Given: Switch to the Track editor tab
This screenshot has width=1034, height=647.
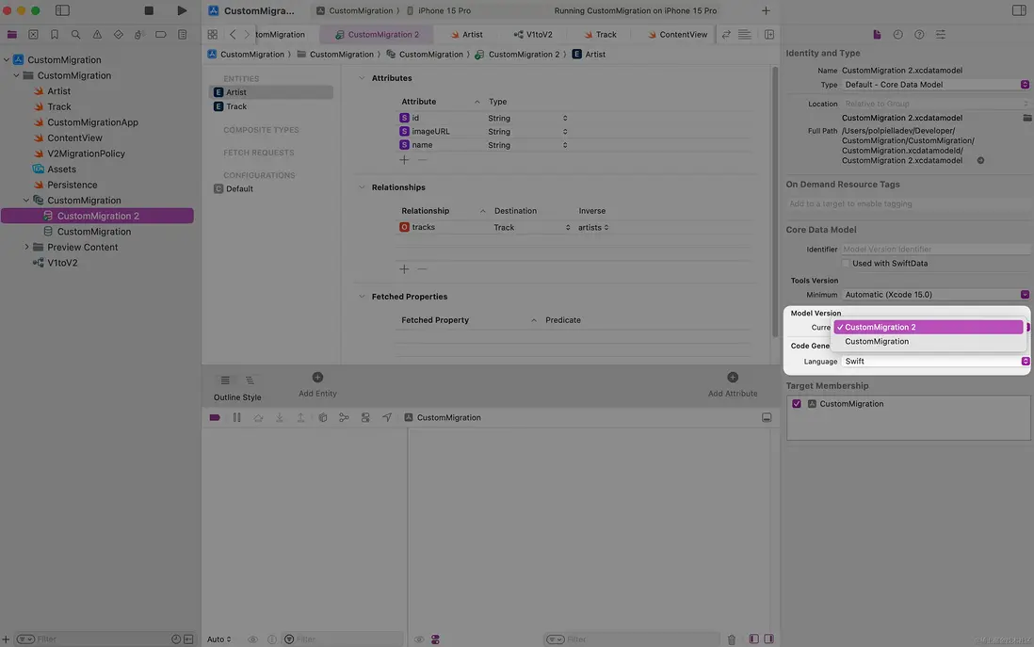Looking at the screenshot, I should [600, 34].
